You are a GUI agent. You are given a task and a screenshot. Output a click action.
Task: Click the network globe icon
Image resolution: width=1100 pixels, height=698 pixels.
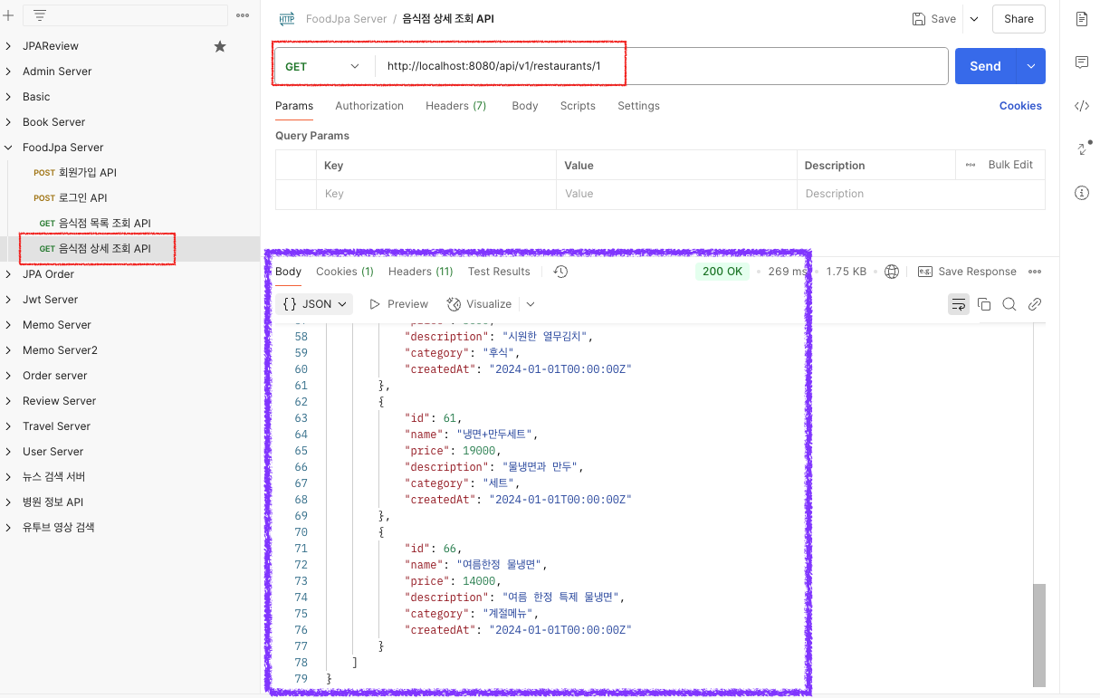pos(892,272)
